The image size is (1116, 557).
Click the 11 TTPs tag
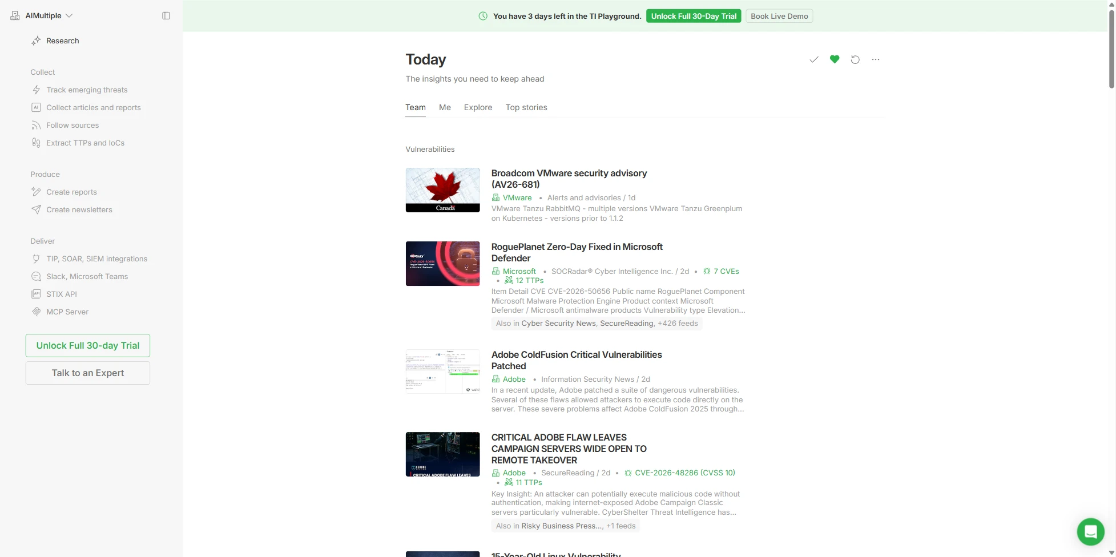(x=529, y=482)
